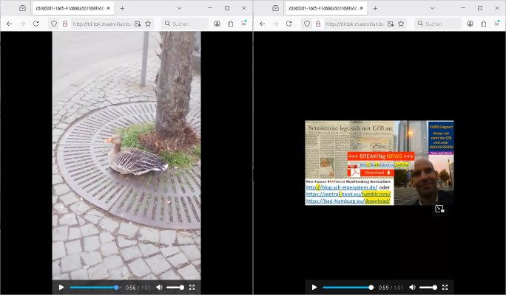Enter fullscreen on the right video
The height and width of the screenshot is (295, 506).
(x=445, y=287)
